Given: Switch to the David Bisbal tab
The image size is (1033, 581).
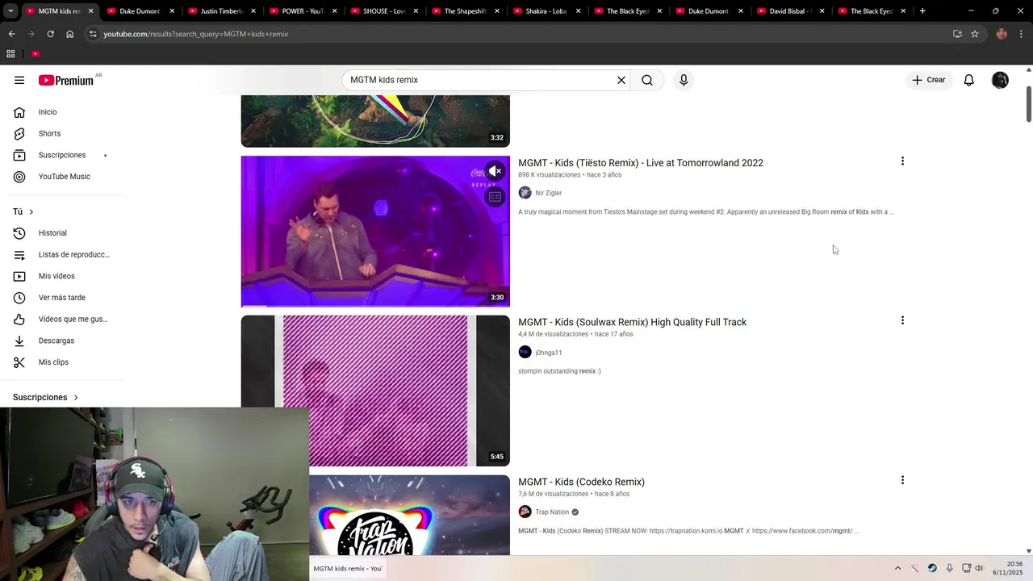Looking at the screenshot, I should 789,11.
